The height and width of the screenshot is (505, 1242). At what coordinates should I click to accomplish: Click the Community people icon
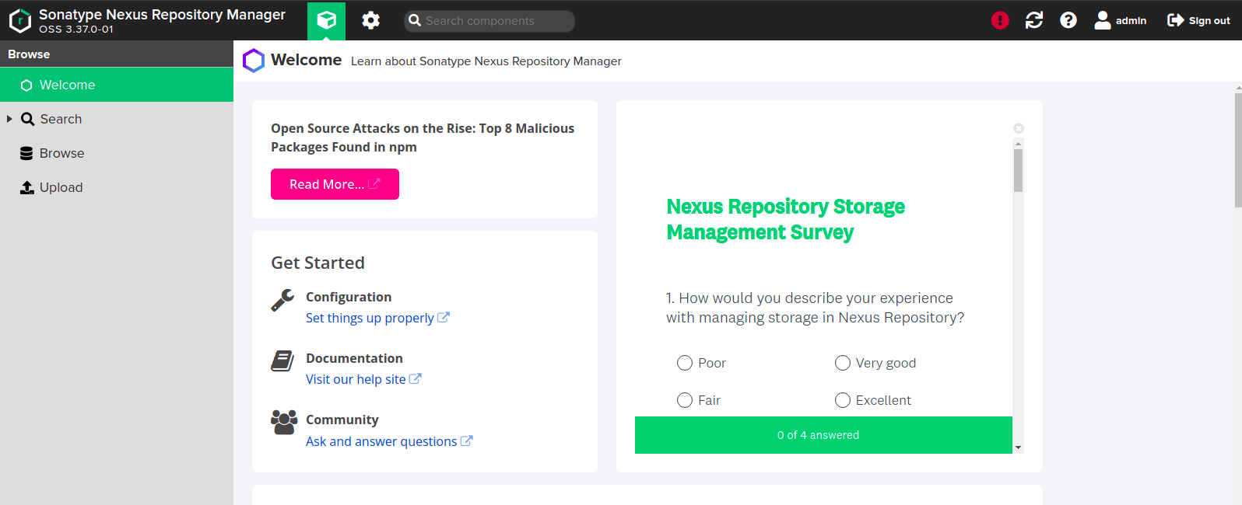283,422
